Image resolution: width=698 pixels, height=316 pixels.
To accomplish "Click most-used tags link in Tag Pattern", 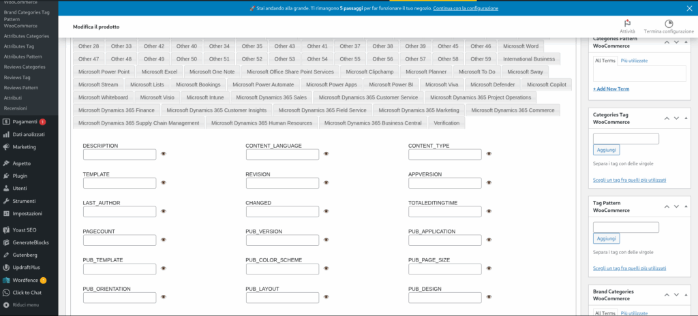I will click(x=629, y=268).
